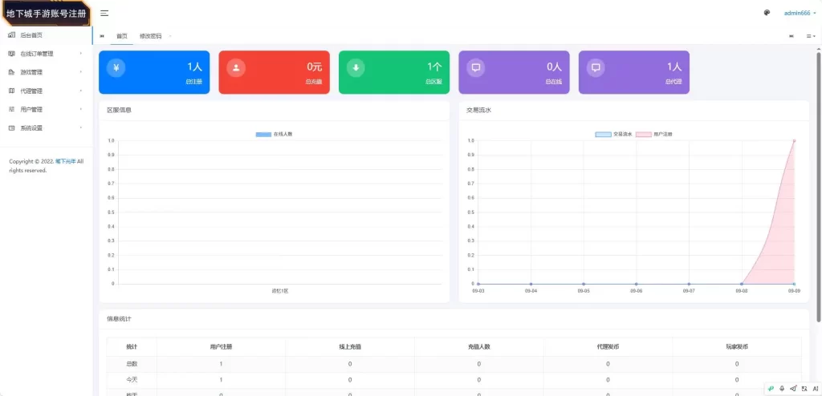Expand the 用户管理 menu arrow
Image resolution: width=822 pixels, height=396 pixels.
click(81, 109)
